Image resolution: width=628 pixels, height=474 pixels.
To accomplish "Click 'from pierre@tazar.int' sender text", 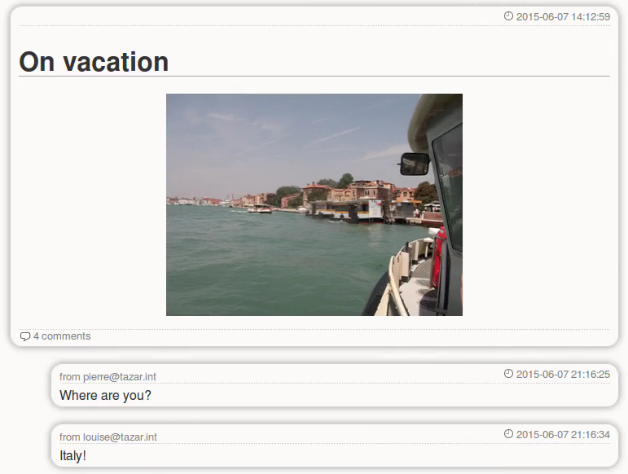I will 108,377.
